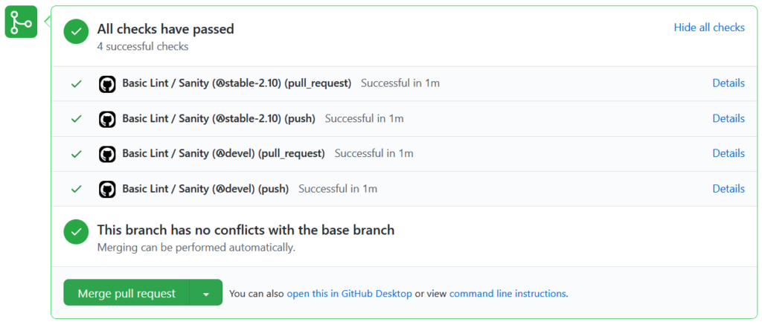The height and width of the screenshot is (325, 762).
Task: Open Details for devel pull_request check
Action: (x=729, y=153)
